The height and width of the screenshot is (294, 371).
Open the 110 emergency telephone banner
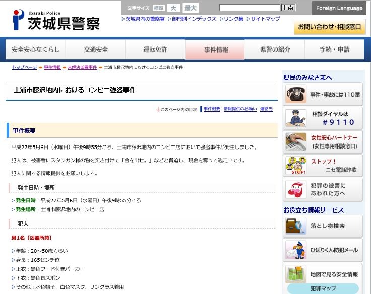323,94
